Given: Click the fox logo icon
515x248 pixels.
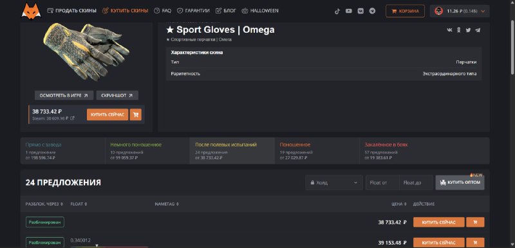Looking at the screenshot, I should click(x=31, y=10).
